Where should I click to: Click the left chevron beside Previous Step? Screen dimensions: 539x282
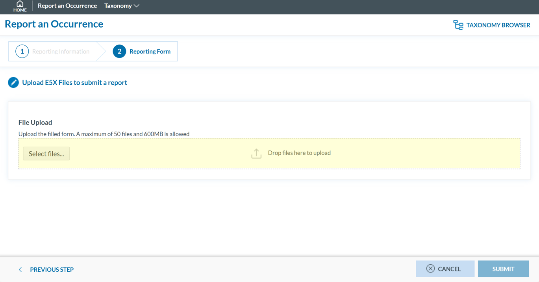[x=20, y=270]
